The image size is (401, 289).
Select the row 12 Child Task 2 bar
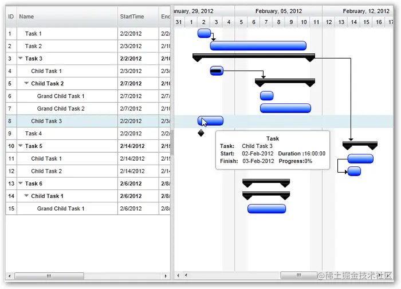point(354,171)
